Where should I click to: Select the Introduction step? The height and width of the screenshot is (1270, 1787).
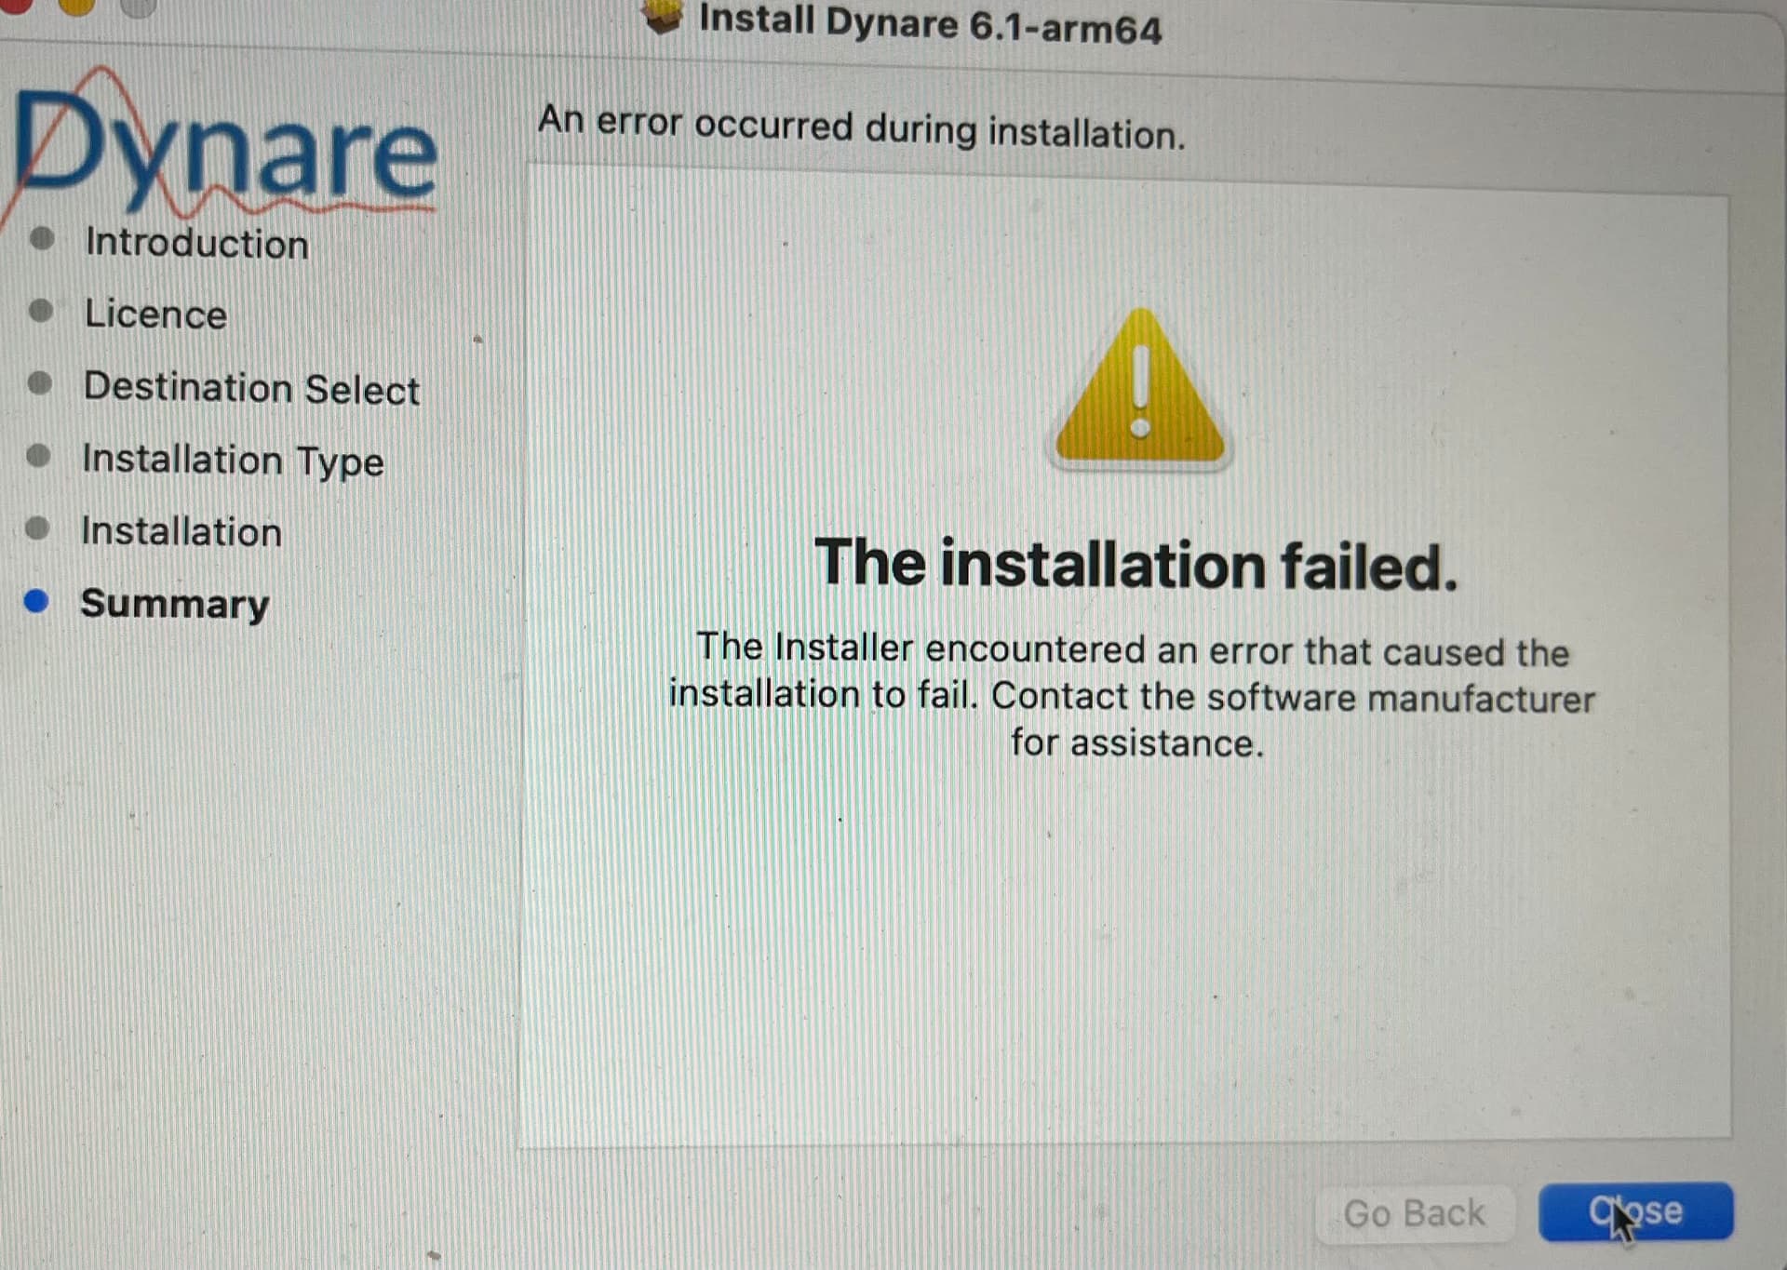[x=196, y=243]
